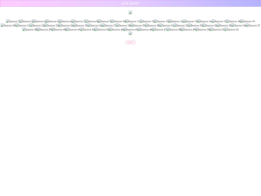
Task: Select the image labeled button 39
Action: (x=44, y=30)
